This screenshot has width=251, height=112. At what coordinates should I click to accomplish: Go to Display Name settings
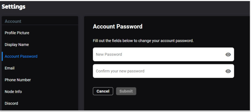[x=17, y=44]
